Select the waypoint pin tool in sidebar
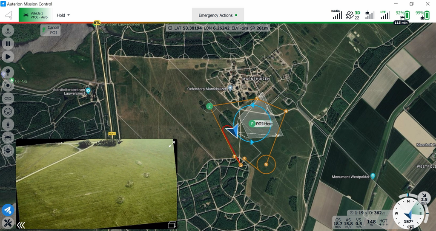Screen dimensions: 436x231 click(8, 71)
